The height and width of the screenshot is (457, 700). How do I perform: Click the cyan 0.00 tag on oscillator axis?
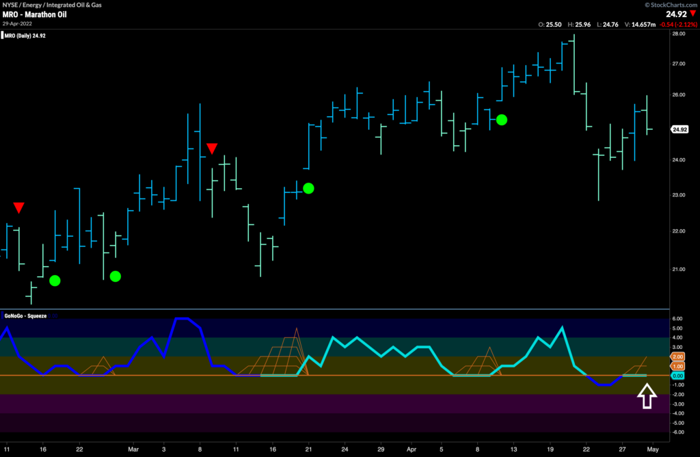click(677, 376)
